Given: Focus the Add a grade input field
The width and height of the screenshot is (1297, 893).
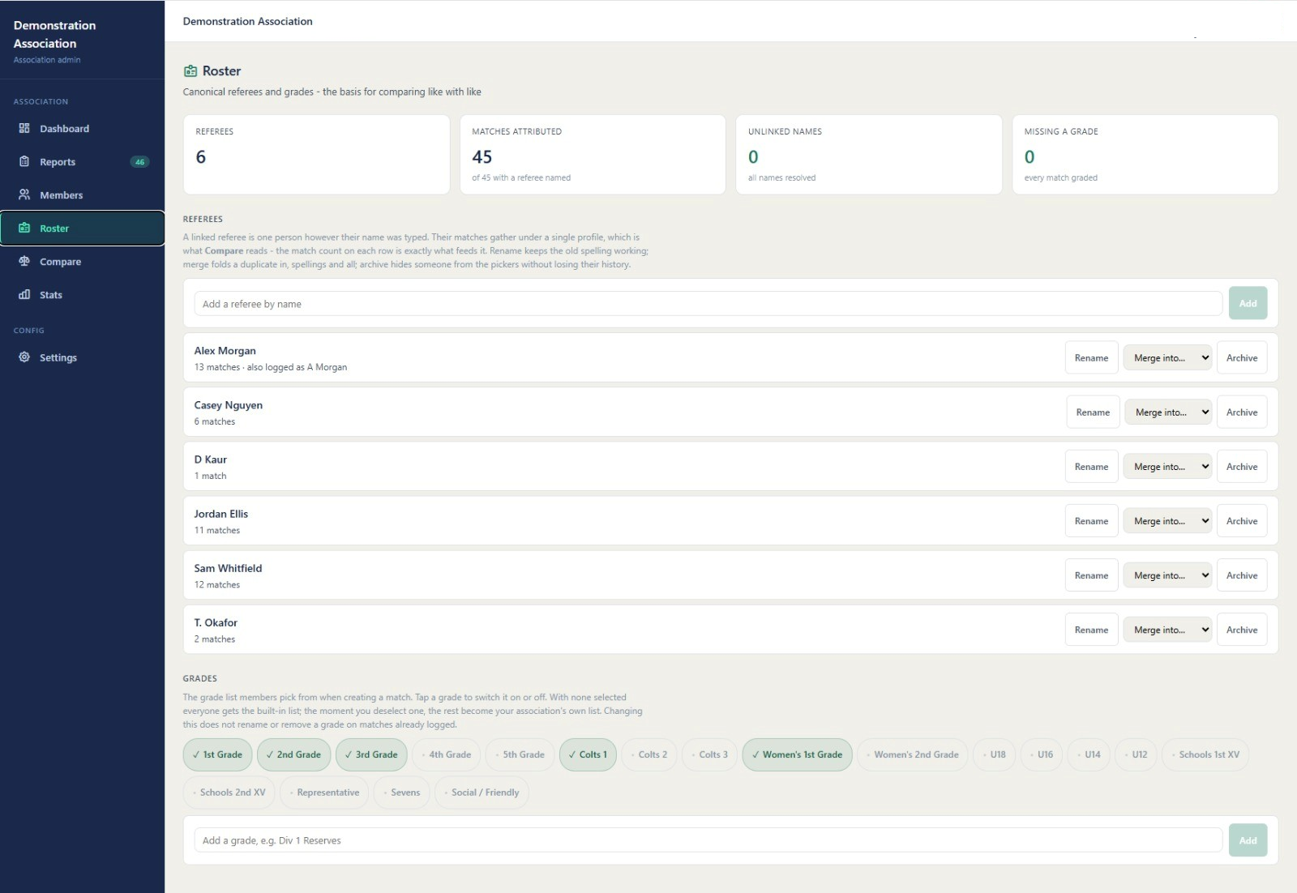Looking at the screenshot, I should 708,840.
